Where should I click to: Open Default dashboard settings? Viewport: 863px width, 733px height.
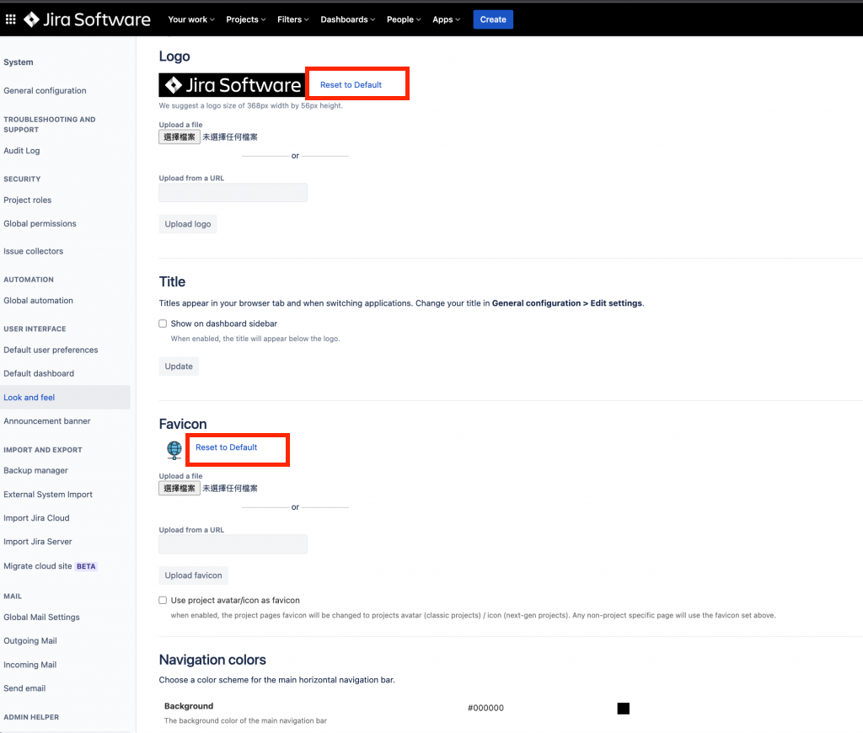pyautogui.click(x=39, y=373)
